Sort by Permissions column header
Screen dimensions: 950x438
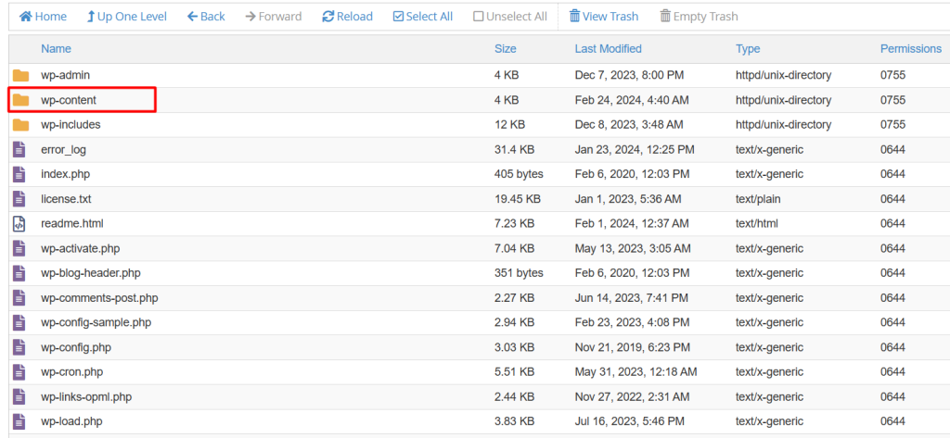[910, 49]
